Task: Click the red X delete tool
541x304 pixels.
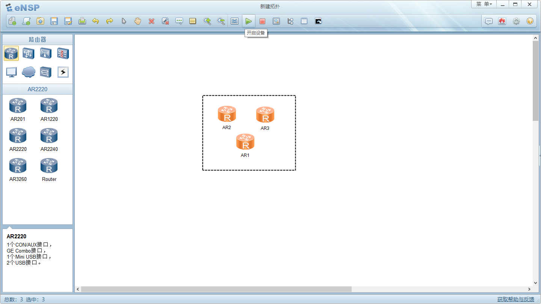Action: [151, 21]
